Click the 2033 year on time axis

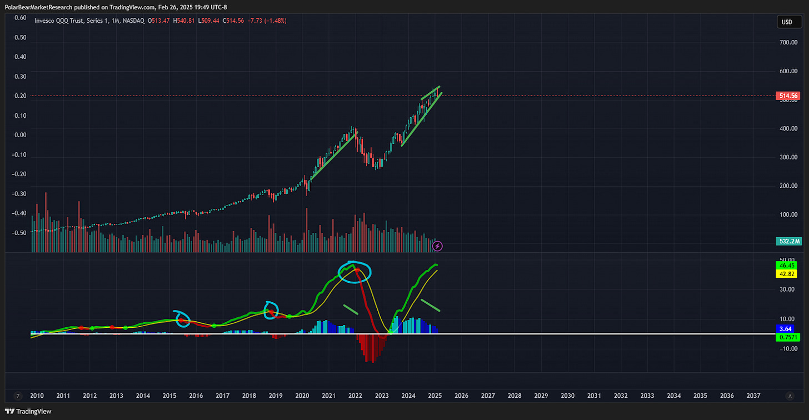tap(647, 396)
